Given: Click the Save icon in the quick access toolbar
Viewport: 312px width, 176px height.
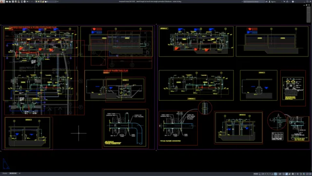Looking at the screenshot, I should (13, 1).
